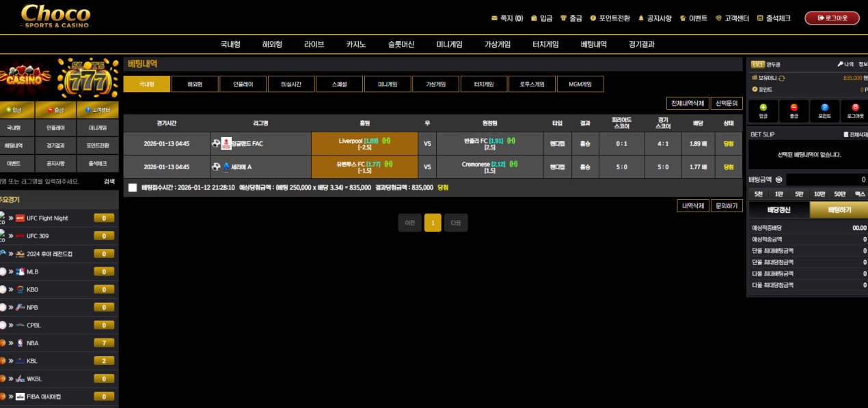This screenshot has height=408, width=868.
Task: Select the MGM게임 history tab
Action: pos(580,85)
